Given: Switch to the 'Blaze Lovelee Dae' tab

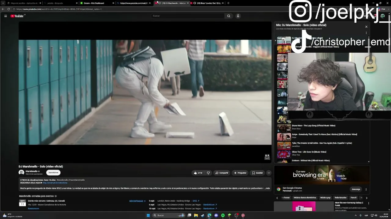Looking at the screenshot, I should (208, 3).
